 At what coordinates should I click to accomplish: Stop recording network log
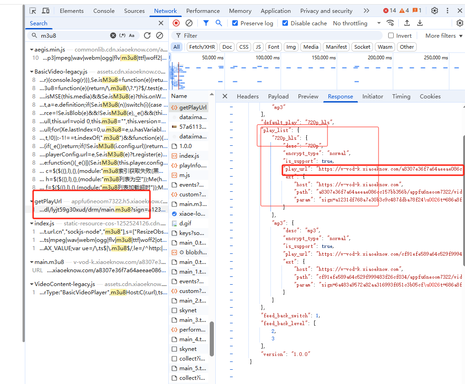point(176,23)
